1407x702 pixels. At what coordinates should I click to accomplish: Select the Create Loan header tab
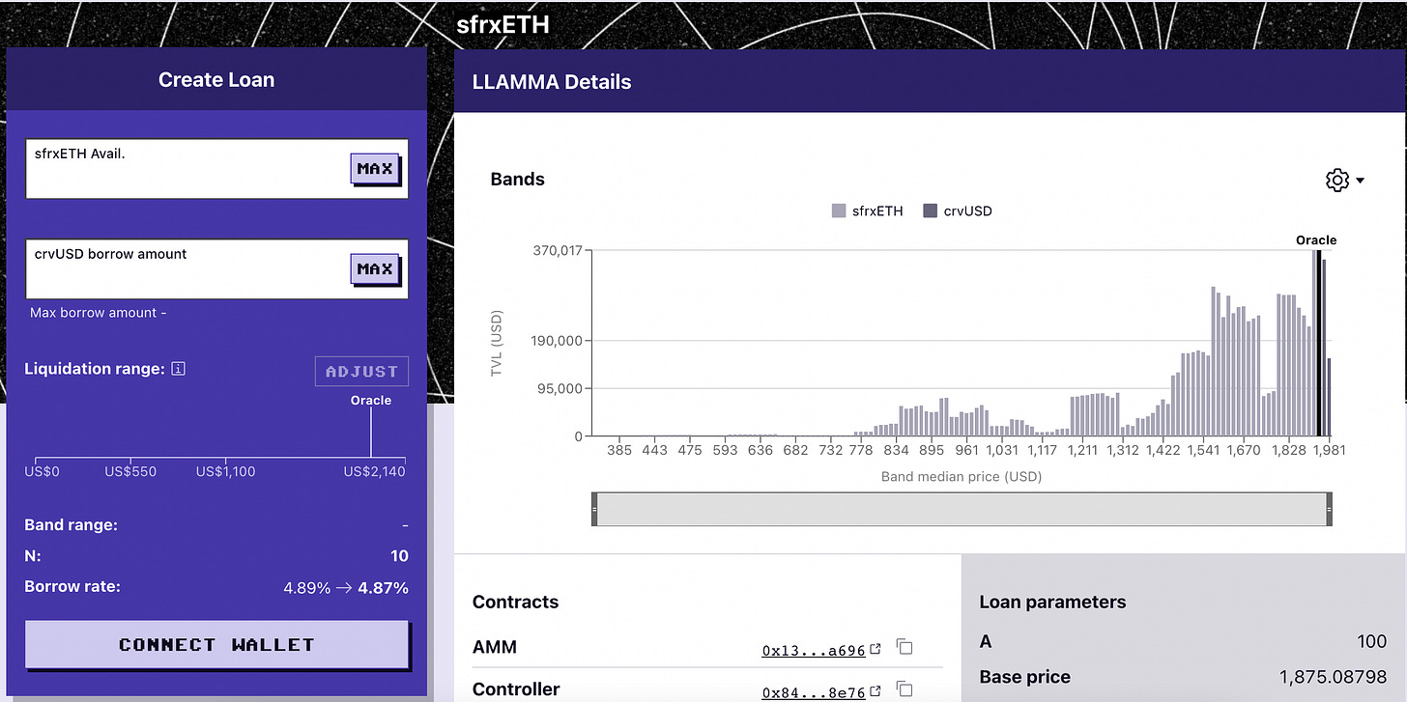[x=216, y=80]
